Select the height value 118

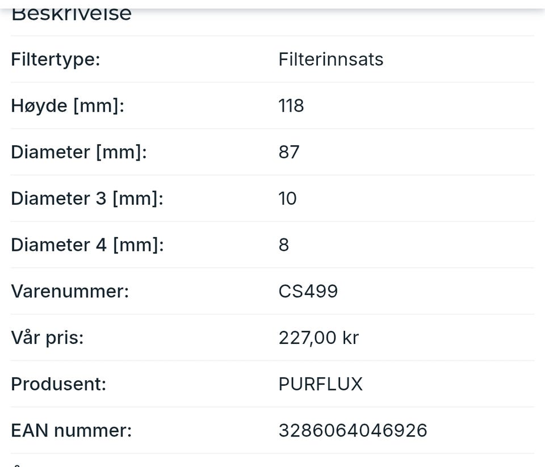click(291, 106)
